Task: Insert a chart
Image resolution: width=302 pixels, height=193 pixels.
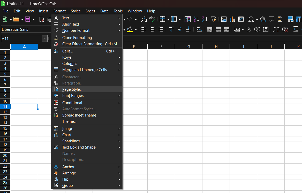Action: coord(232,19)
